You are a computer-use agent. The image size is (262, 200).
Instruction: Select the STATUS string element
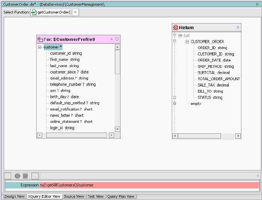click(x=210, y=97)
